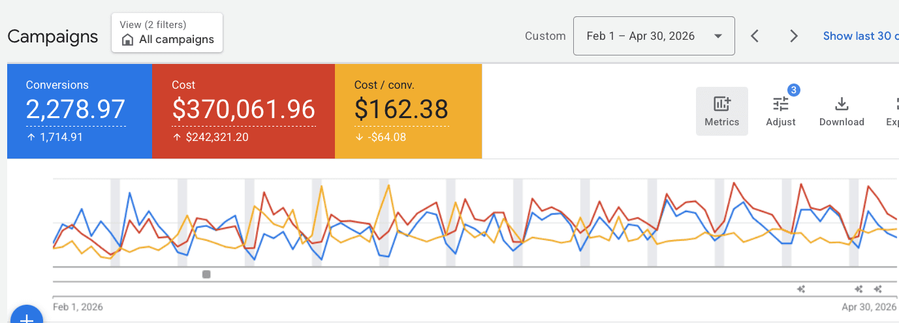This screenshot has width=899, height=323.
Task: Open the All campaigns view filter
Action: (x=167, y=33)
